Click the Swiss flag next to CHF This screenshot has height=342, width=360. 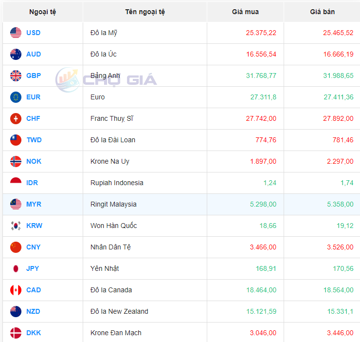16,118
